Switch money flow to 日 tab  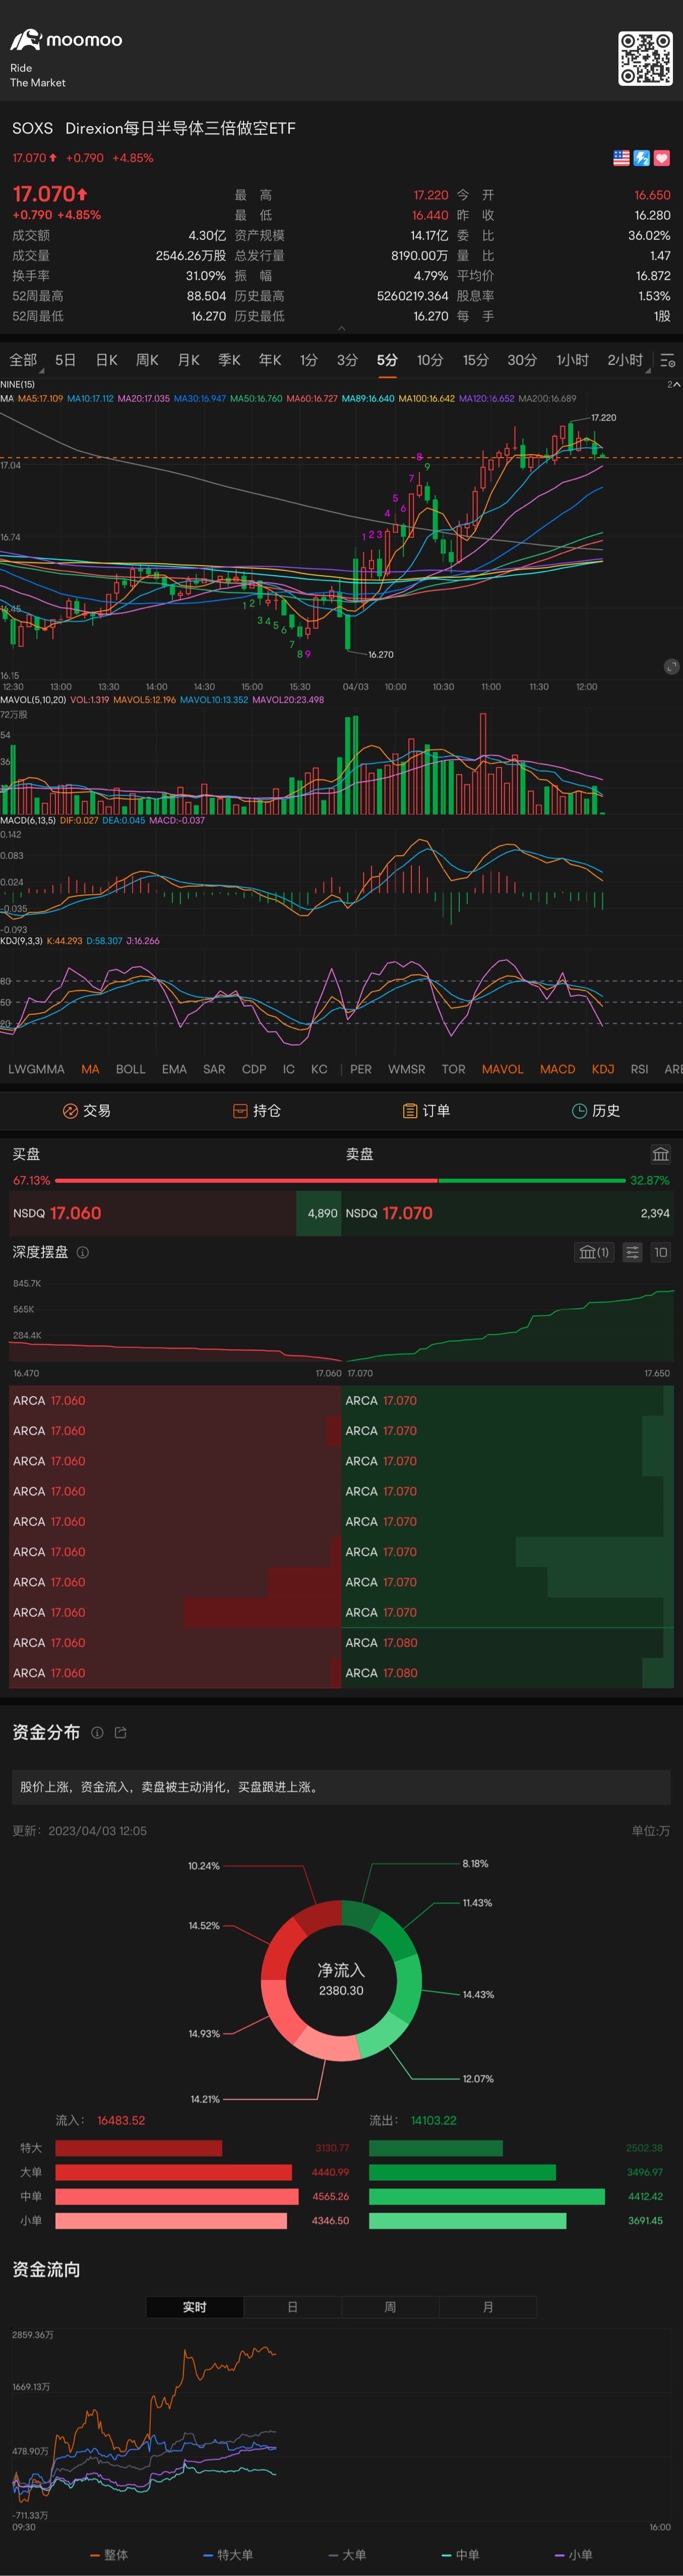point(292,2307)
